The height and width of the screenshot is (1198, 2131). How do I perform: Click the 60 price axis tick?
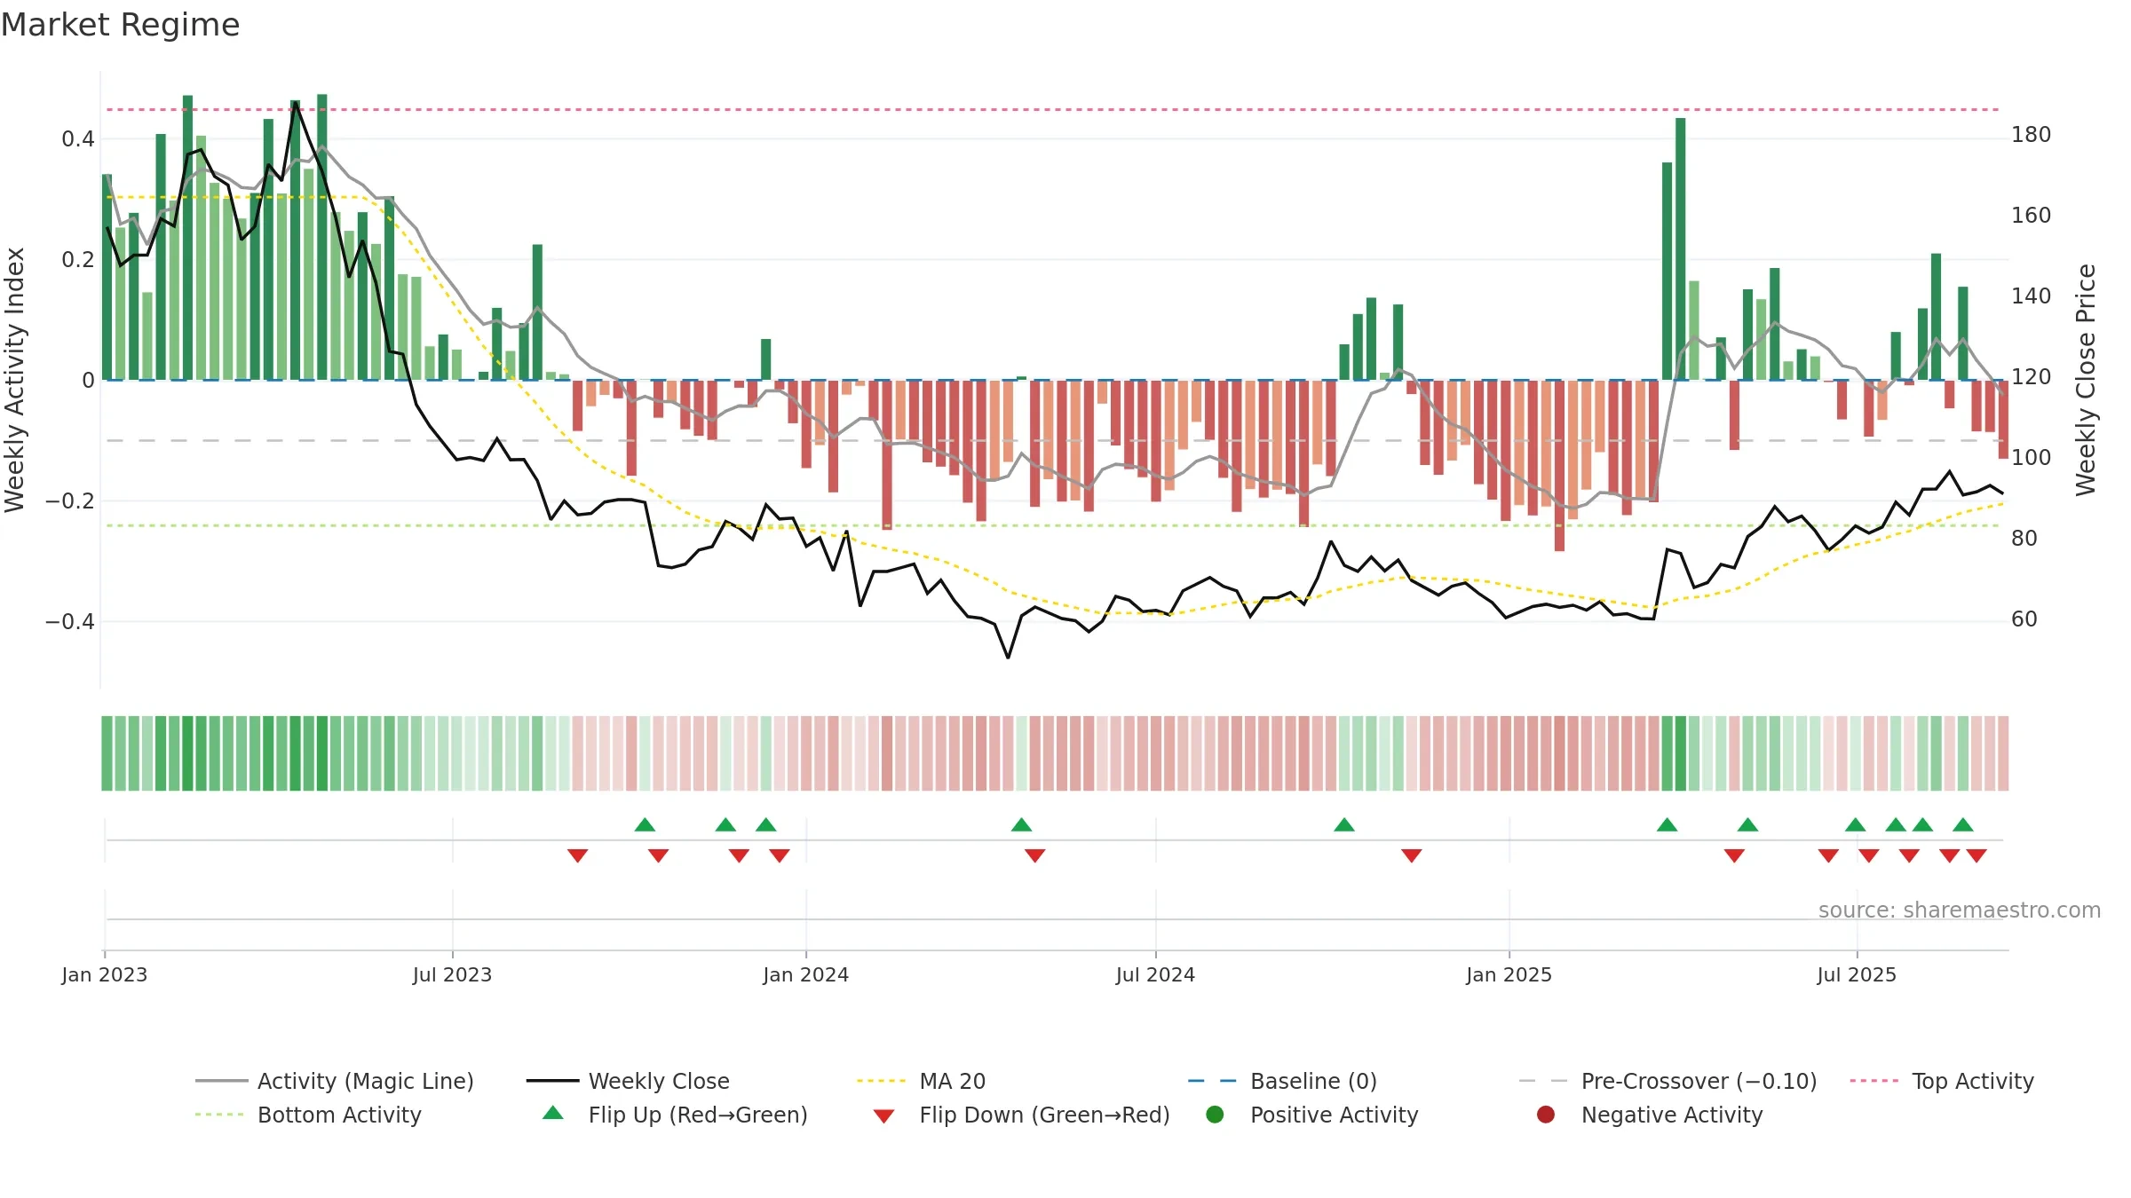(2024, 619)
